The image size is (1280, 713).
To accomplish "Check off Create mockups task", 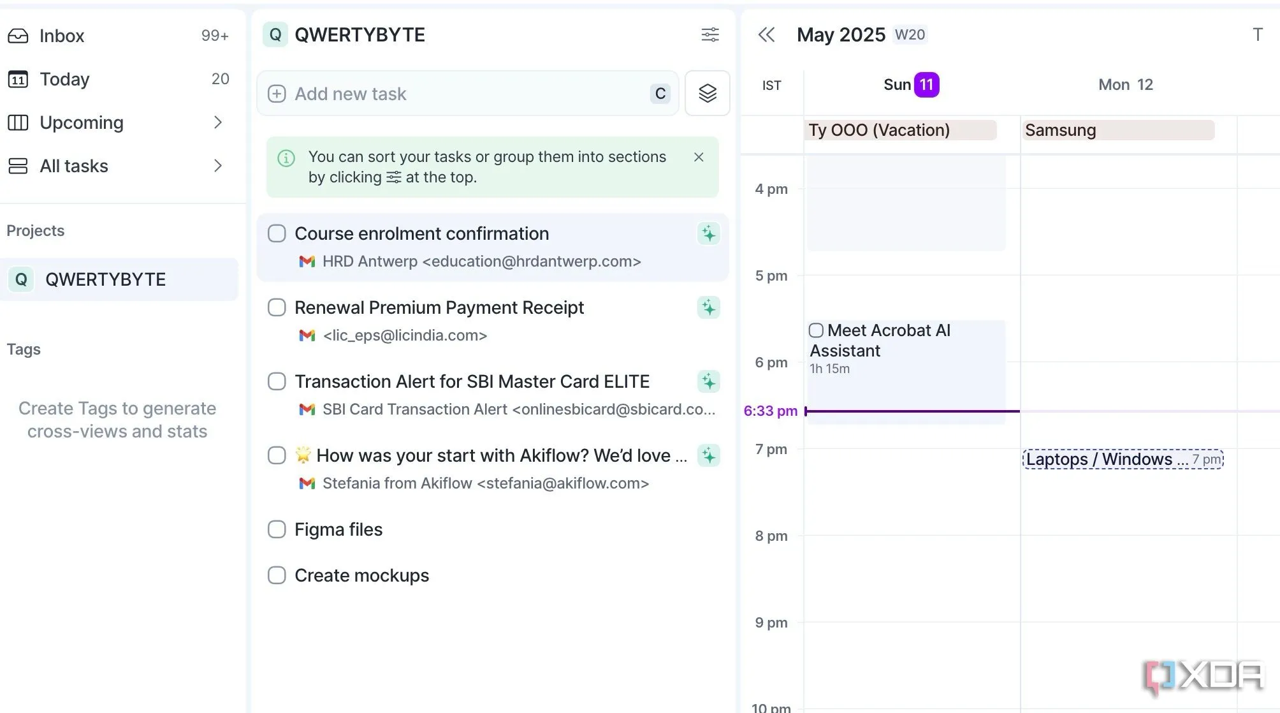I will tap(277, 575).
